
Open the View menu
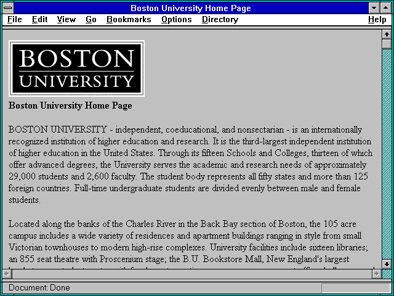[66, 20]
